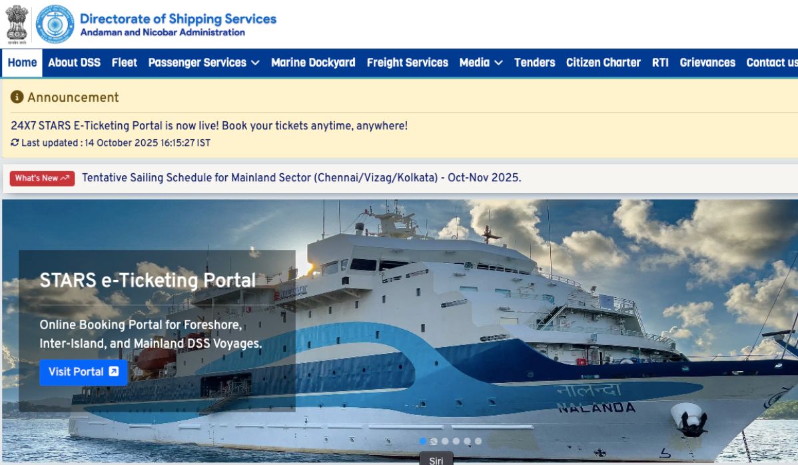Open the Tentative Sailing Schedule link
This screenshot has height=465, width=798.
301,178
